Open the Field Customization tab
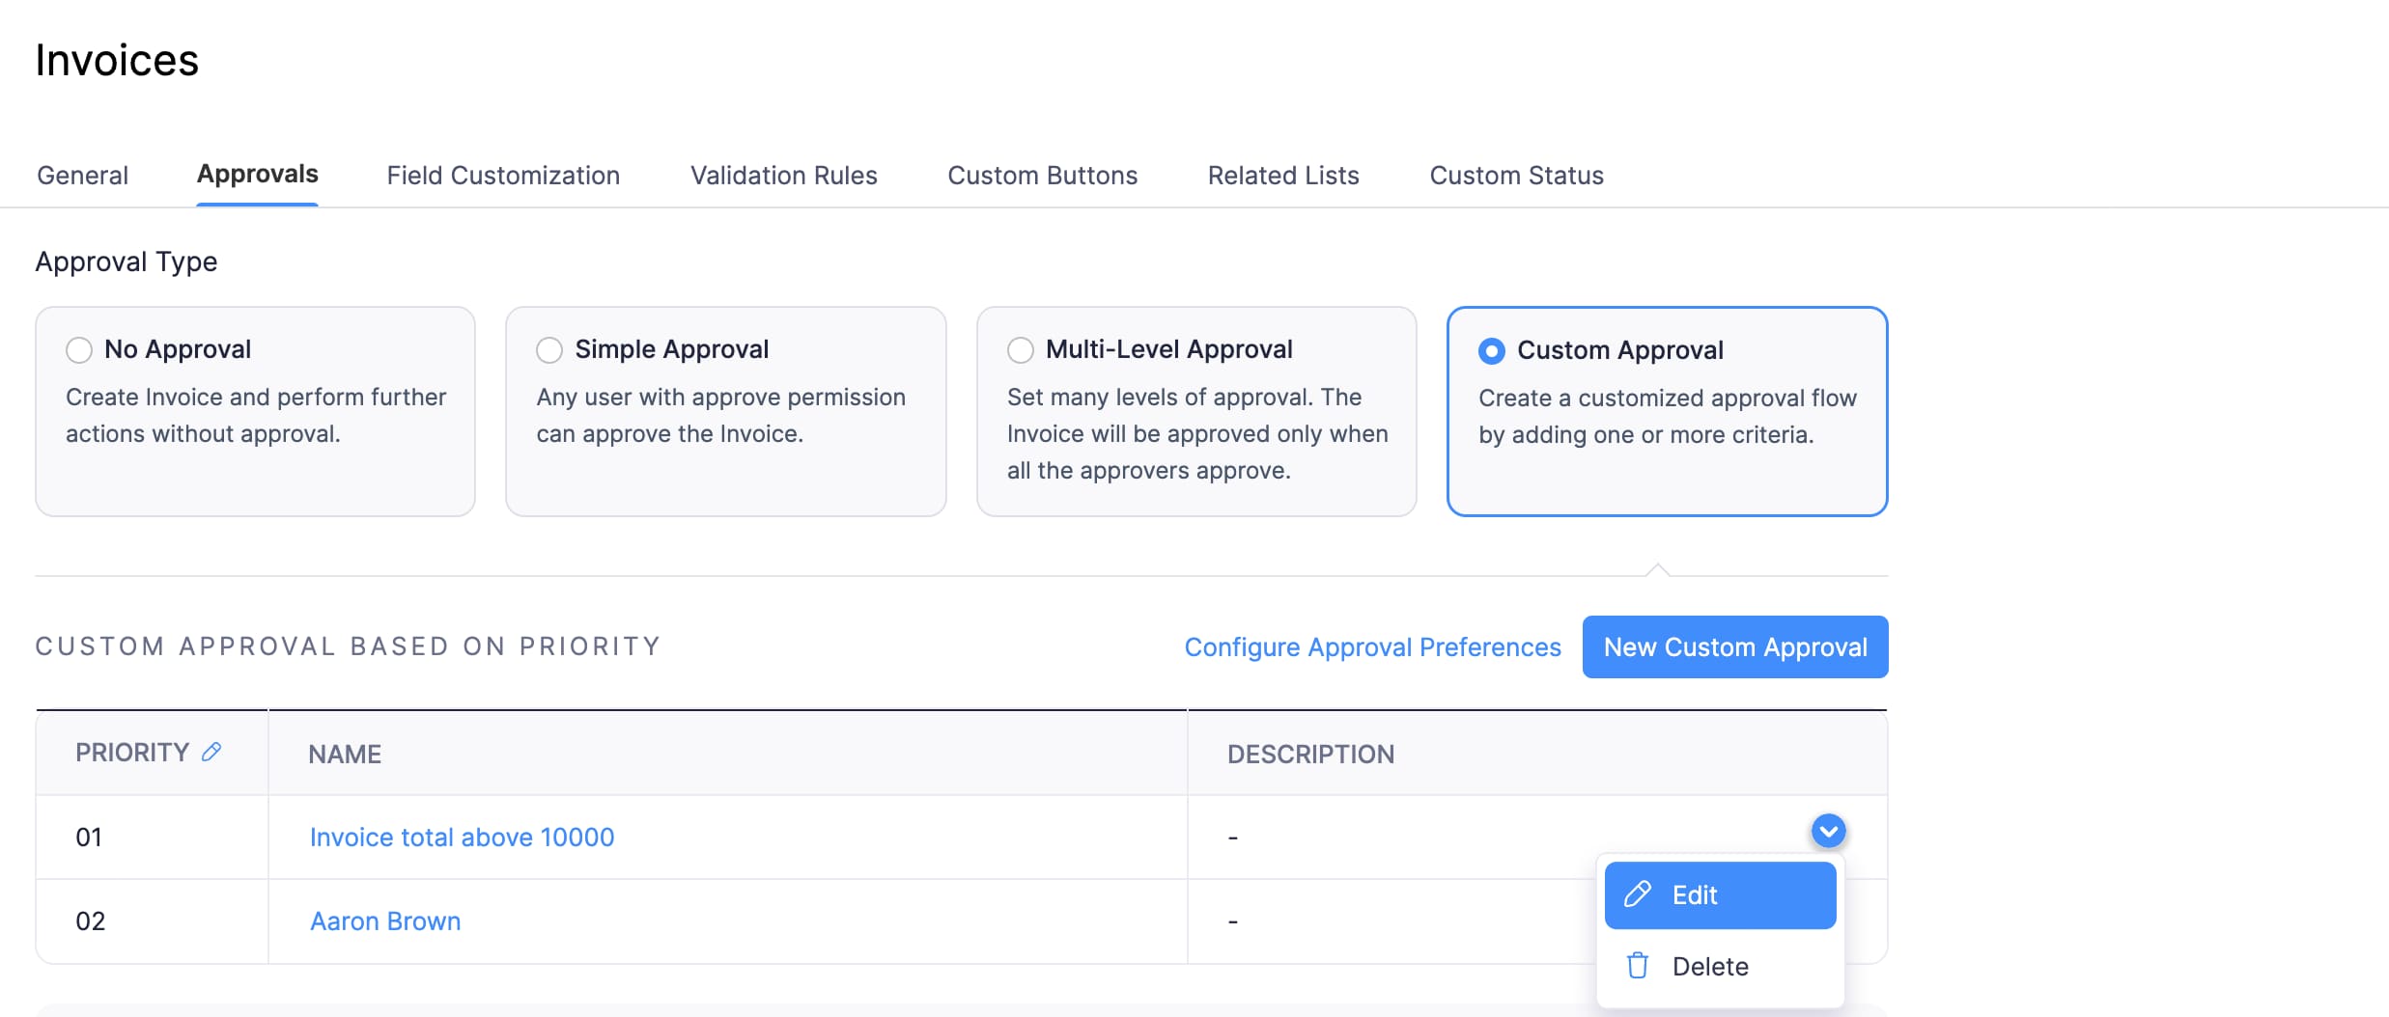The height and width of the screenshot is (1017, 2389). (x=503, y=176)
